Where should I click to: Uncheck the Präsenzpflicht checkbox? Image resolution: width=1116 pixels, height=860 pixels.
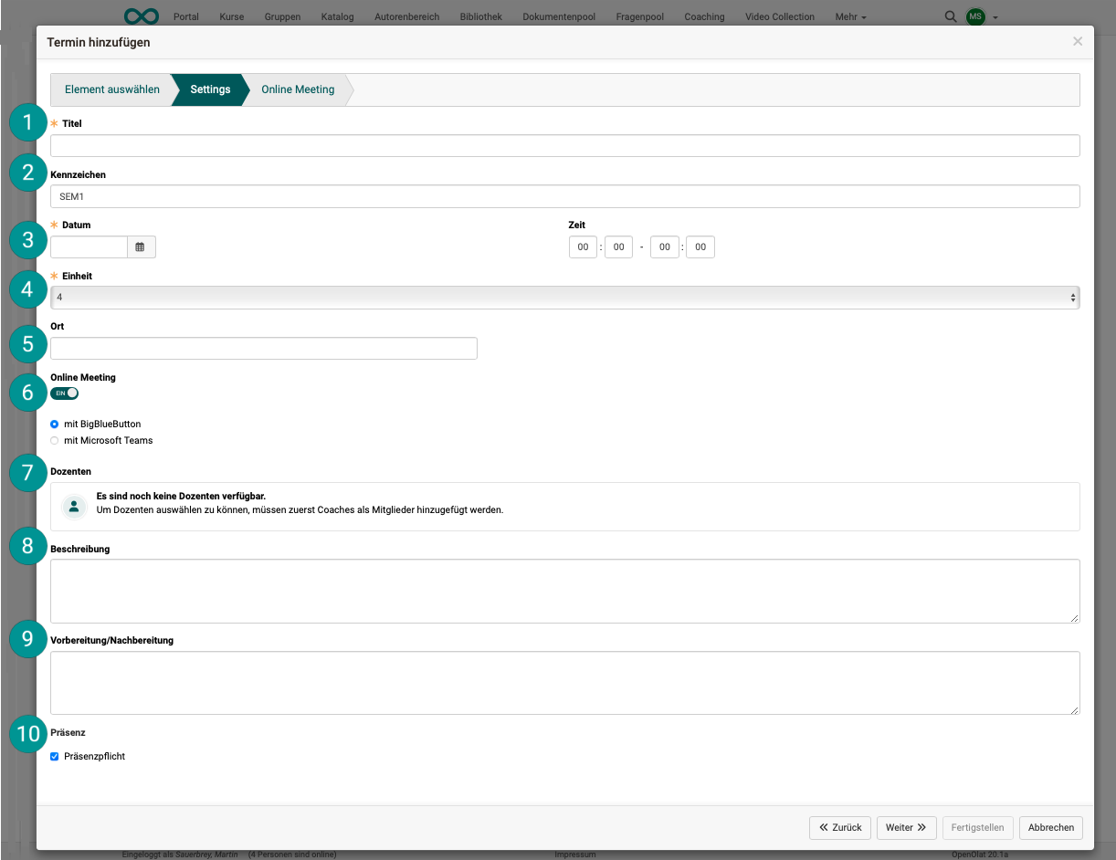click(x=54, y=756)
